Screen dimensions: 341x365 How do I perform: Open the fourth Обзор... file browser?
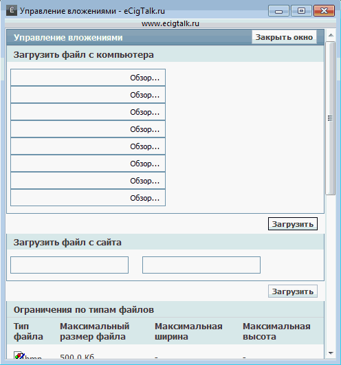click(144, 129)
